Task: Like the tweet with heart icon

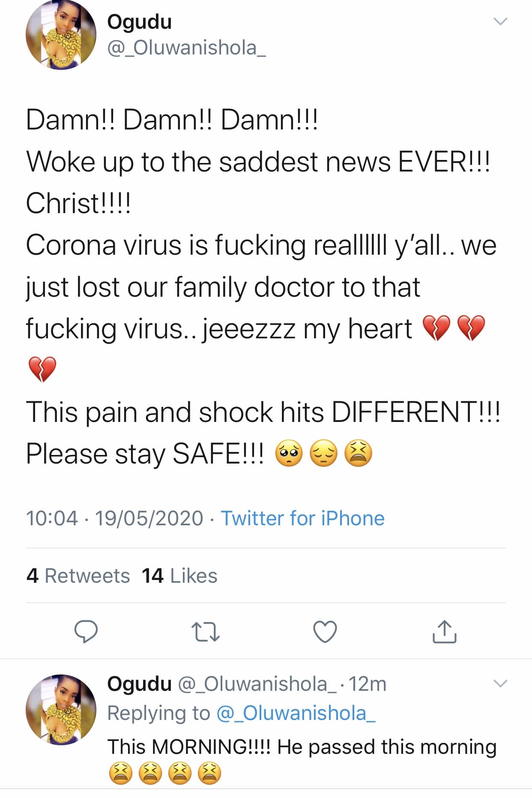Action: [325, 632]
